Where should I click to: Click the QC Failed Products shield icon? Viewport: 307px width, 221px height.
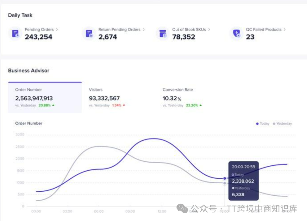pyautogui.click(x=237, y=34)
